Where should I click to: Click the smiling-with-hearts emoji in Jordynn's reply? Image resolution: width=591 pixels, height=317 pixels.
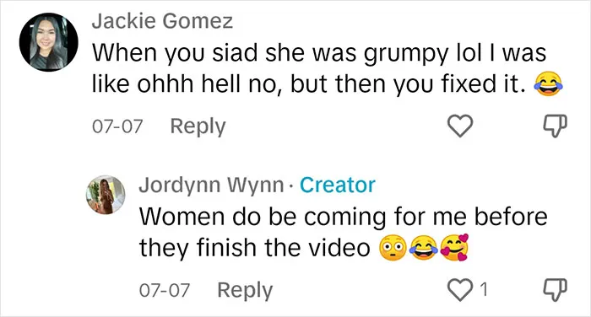pos(454,247)
